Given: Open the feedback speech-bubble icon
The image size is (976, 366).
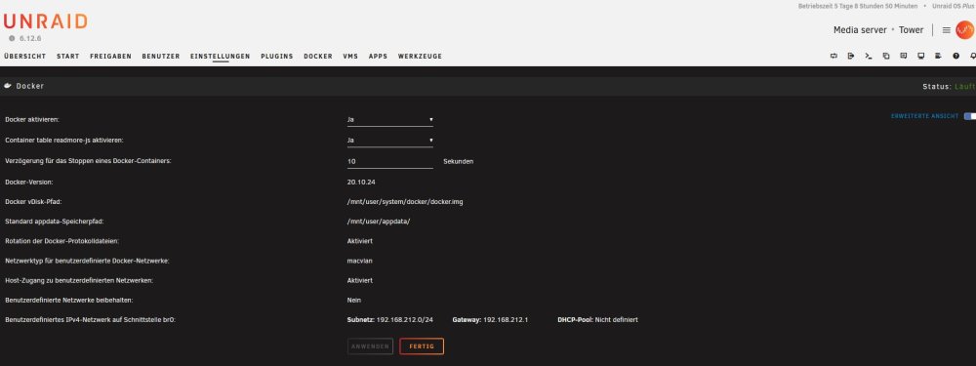Looking at the screenshot, I should [903, 56].
